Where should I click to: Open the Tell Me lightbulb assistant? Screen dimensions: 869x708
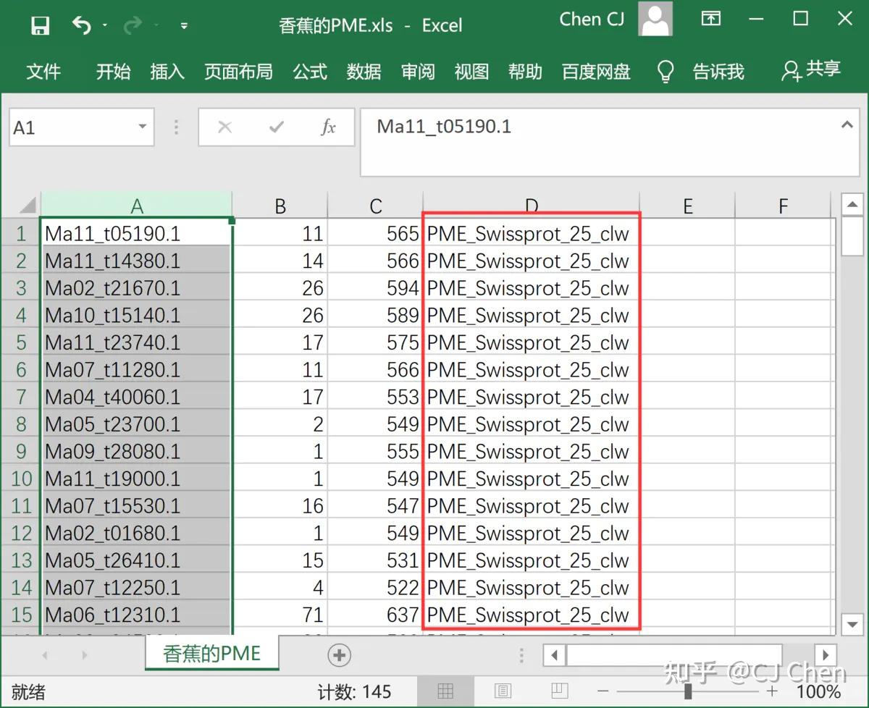[x=664, y=71]
